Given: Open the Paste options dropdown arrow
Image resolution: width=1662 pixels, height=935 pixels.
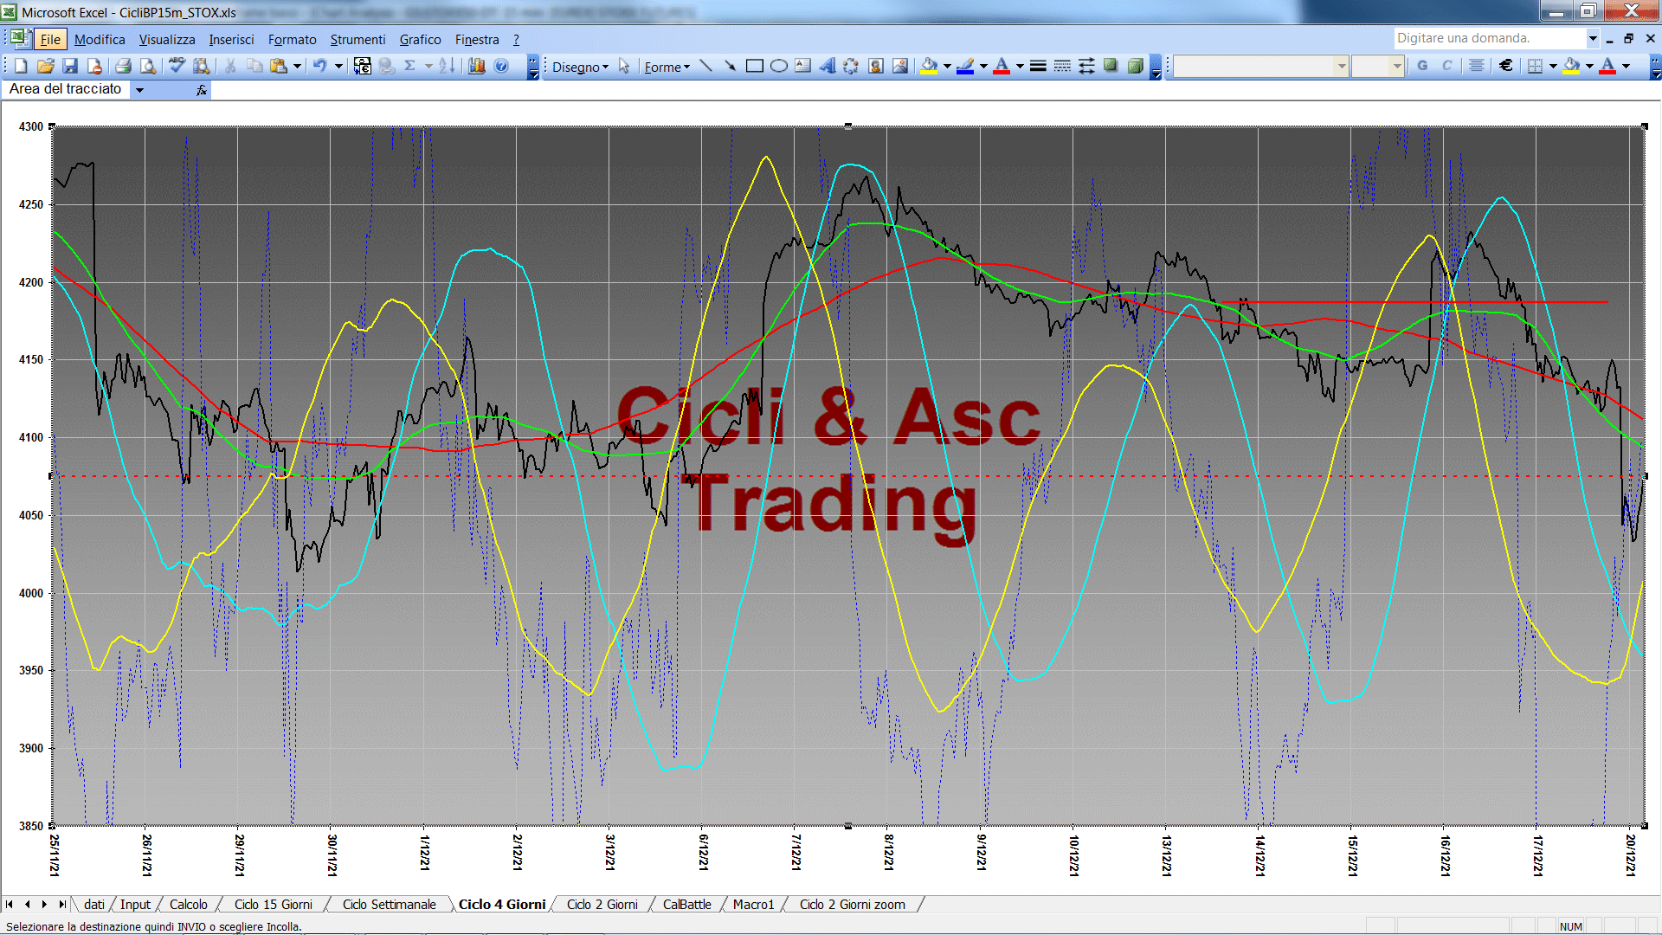Looking at the screenshot, I should coord(297,66).
